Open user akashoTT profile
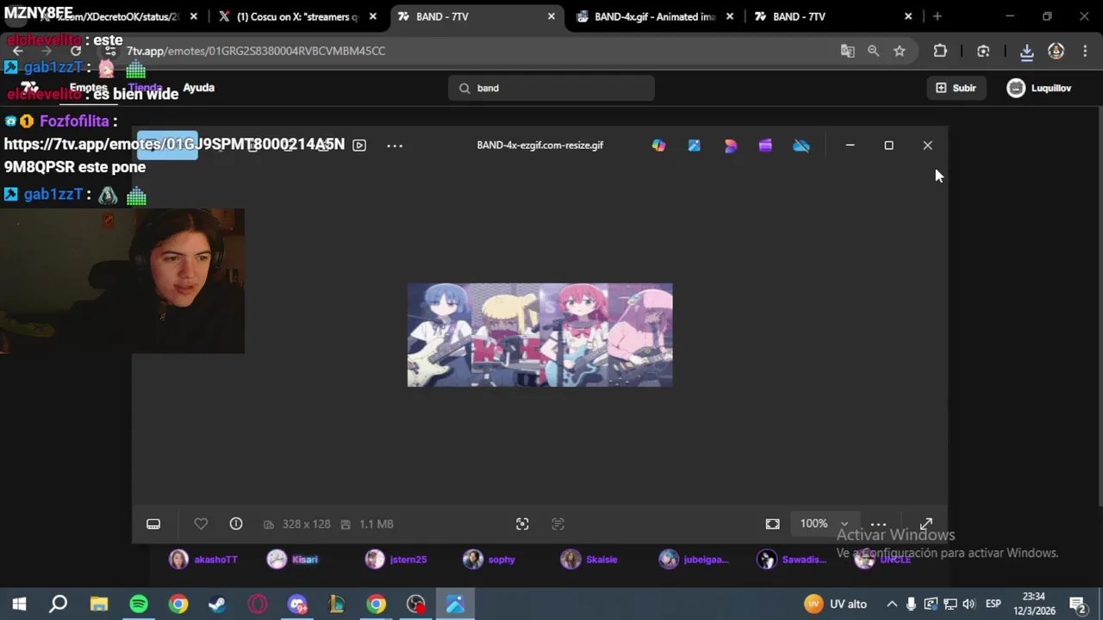Screen dimensions: 1103x620 click(203, 560)
